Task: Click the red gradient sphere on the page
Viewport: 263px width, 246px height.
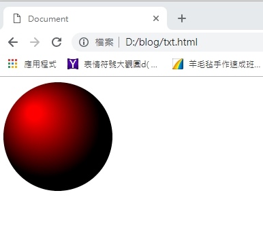Action: [58, 137]
